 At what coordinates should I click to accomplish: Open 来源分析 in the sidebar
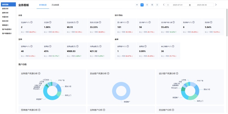tap(8, 17)
